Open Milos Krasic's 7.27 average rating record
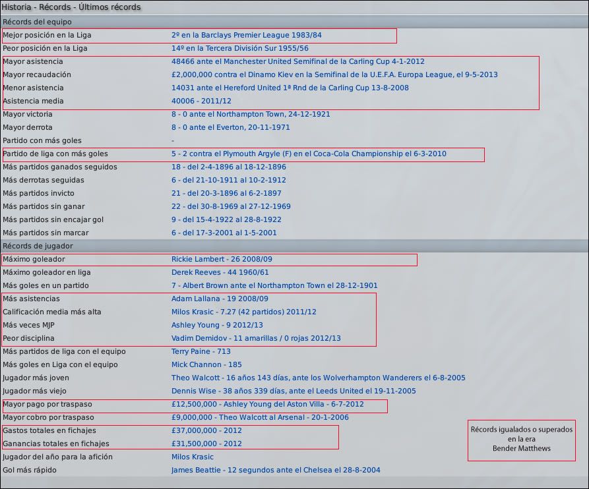The width and height of the screenshot is (589, 489). point(244,312)
